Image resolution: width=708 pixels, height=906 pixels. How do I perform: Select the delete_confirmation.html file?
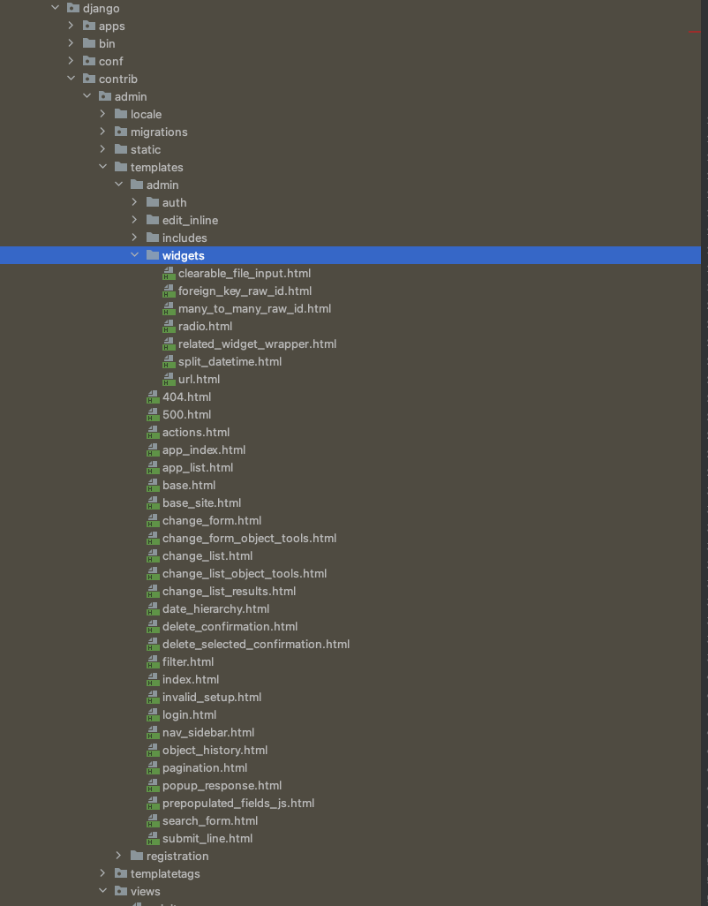click(230, 626)
